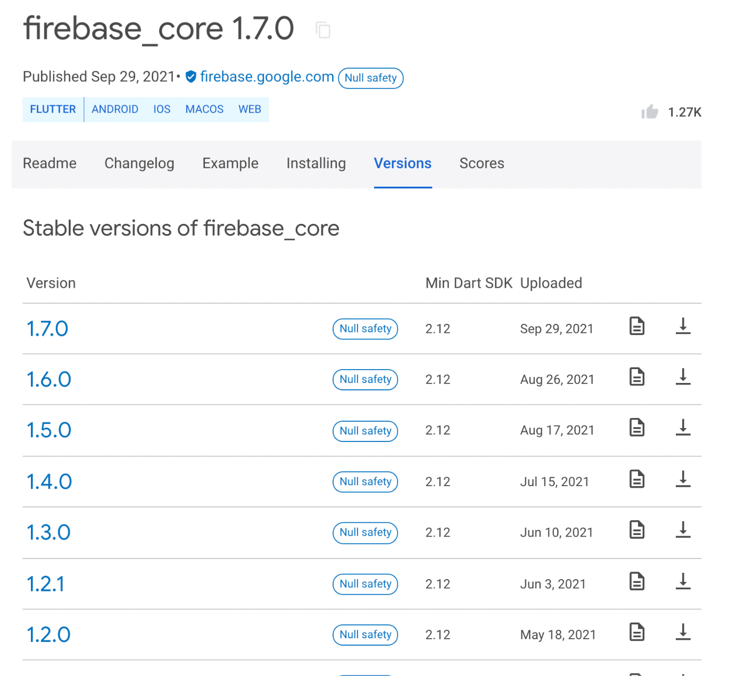Click the FLUTTER SDK tag
This screenshot has height=676, width=745.
coord(53,110)
